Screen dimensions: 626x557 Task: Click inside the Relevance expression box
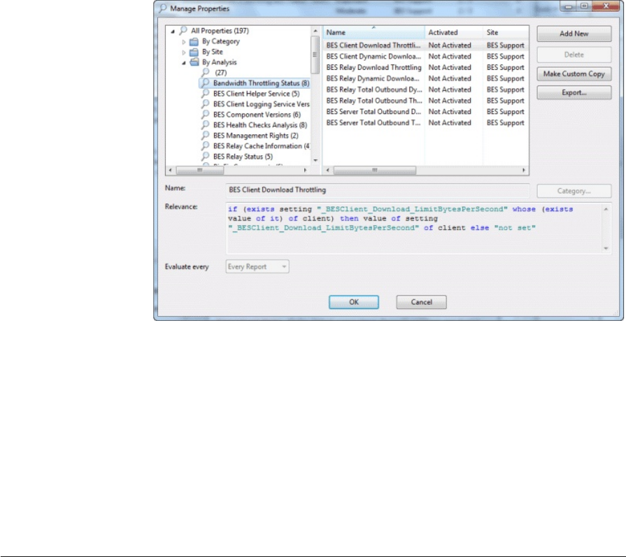(x=414, y=228)
